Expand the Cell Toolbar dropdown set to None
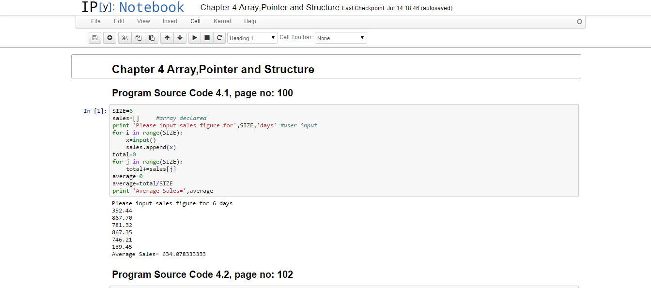This screenshot has height=288, width=651. point(341,38)
